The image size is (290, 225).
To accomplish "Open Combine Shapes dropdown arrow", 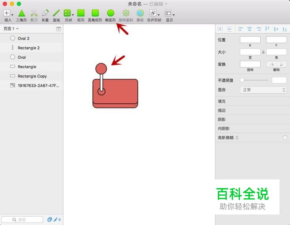I will [x=158, y=15].
